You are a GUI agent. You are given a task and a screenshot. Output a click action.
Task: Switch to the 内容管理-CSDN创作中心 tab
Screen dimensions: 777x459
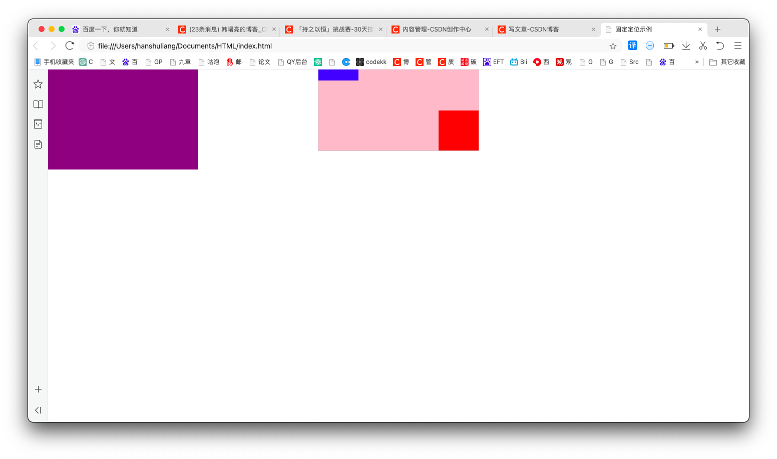(x=437, y=29)
